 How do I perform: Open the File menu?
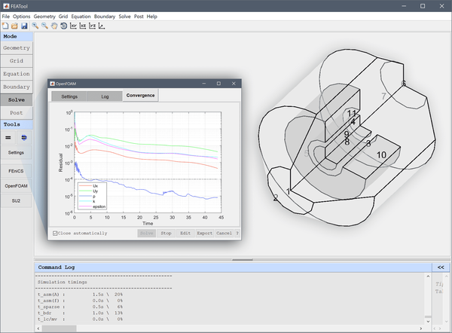click(x=6, y=17)
